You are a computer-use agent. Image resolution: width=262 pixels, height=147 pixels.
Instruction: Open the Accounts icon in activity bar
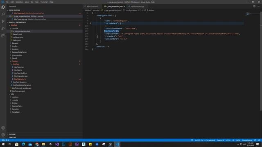(3, 128)
